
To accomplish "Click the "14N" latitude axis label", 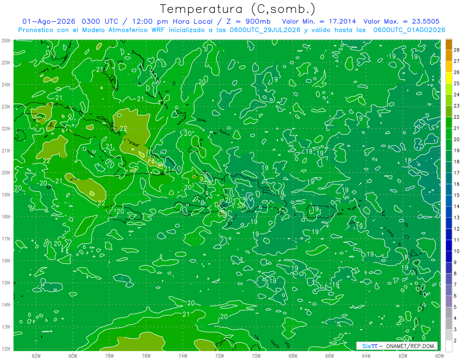I will [x=6, y=305].
